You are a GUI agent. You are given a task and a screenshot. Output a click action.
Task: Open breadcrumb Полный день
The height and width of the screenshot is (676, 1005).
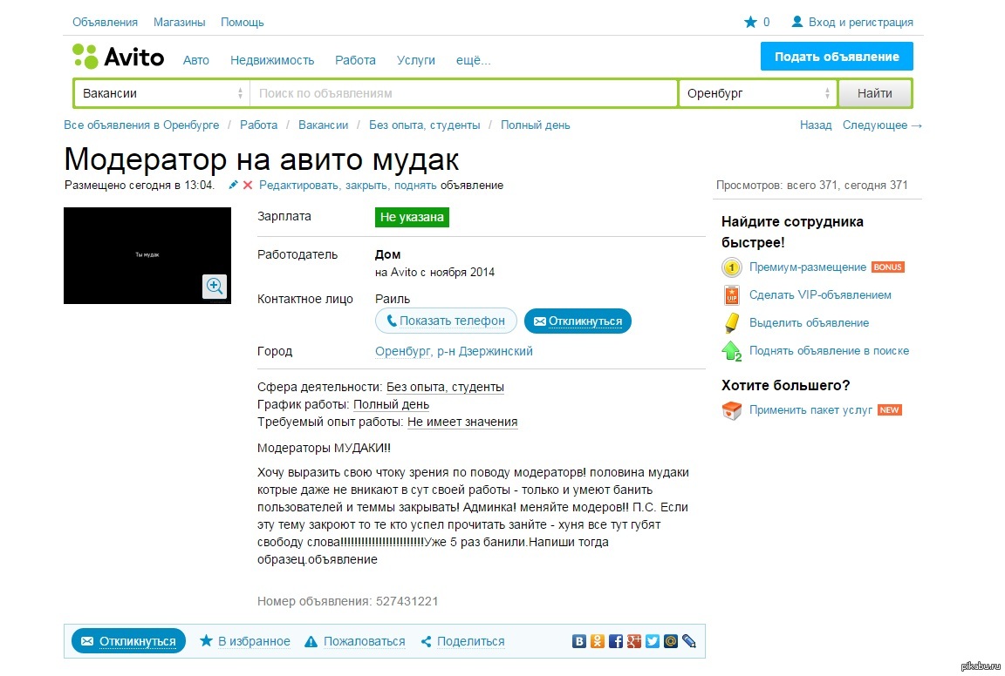coord(535,125)
